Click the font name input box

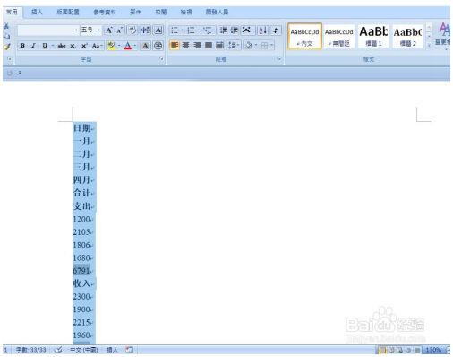(47, 30)
